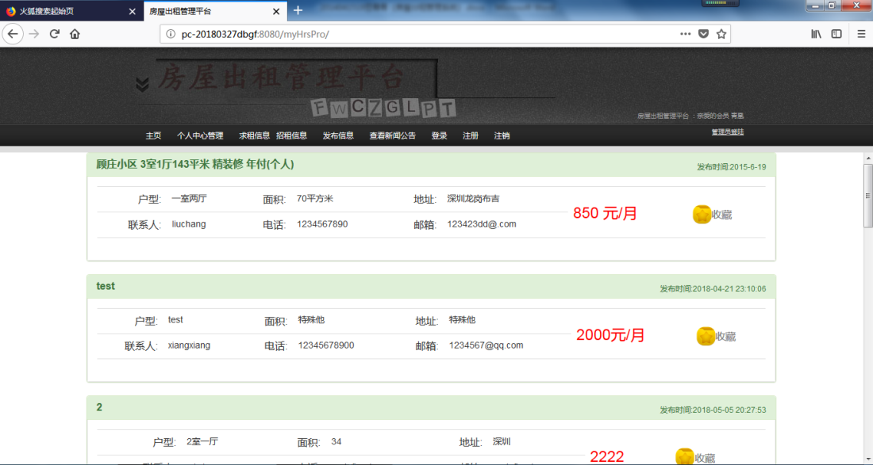Image resolution: width=873 pixels, height=465 pixels.
Task: Select price text 2222
Action: point(607,456)
